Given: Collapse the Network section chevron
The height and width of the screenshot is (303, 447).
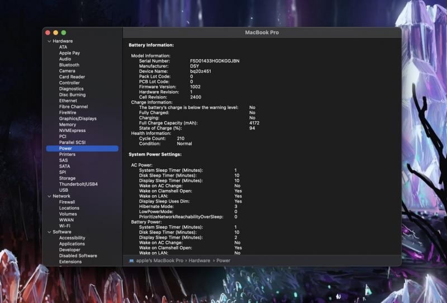Looking at the screenshot, I should coord(49,196).
